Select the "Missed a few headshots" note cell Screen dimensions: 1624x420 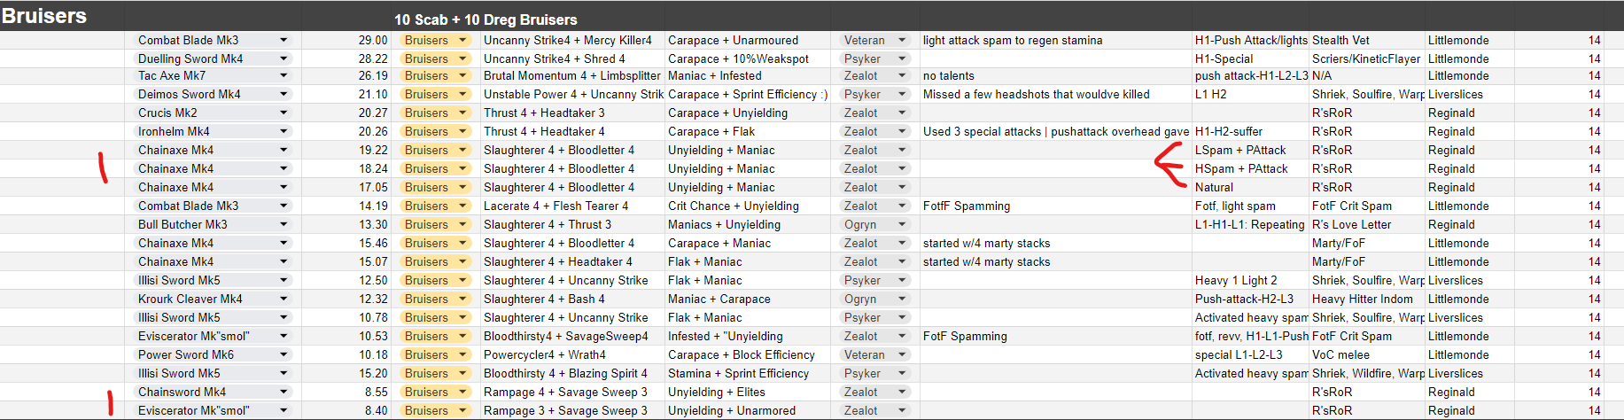point(1036,95)
